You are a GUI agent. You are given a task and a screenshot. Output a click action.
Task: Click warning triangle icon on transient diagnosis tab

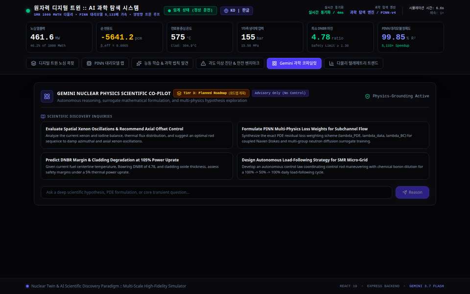pyautogui.click(x=203, y=63)
